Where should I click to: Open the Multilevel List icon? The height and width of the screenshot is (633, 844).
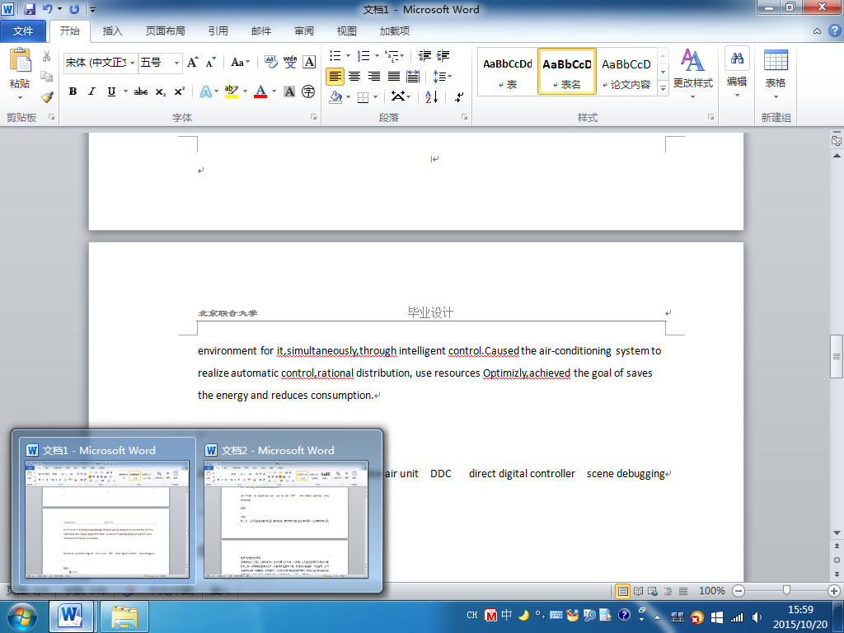pyautogui.click(x=394, y=55)
